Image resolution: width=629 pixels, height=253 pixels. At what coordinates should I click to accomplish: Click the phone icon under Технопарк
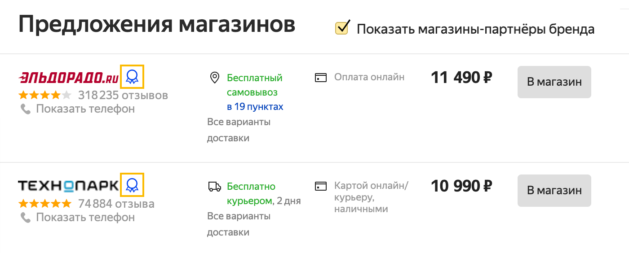coord(26,217)
